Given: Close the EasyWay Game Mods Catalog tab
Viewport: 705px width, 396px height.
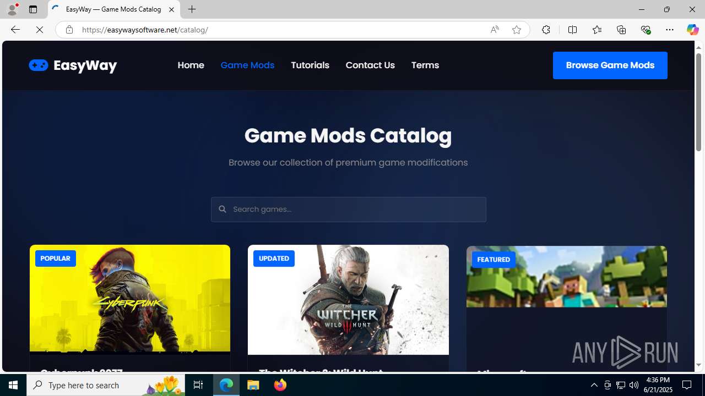Looking at the screenshot, I should coord(171,9).
